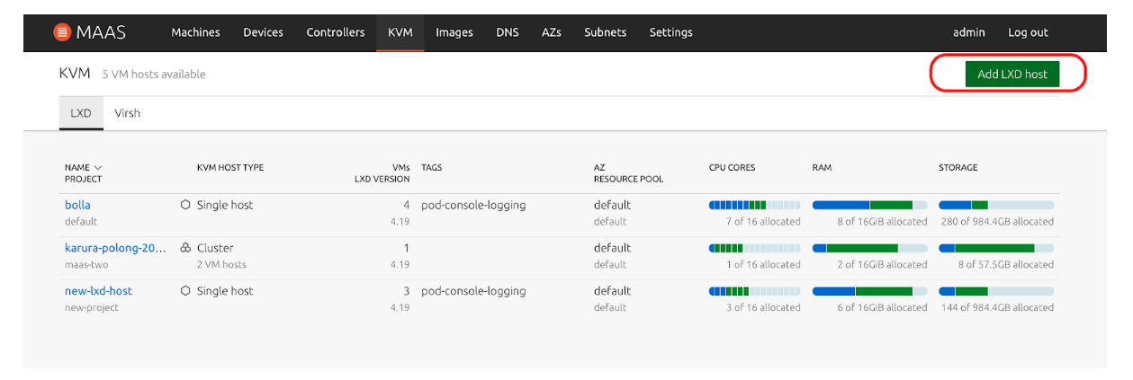Open the Machines menu item
The width and height of the screenshot is (1133, 380).
[x=195, y=32]
